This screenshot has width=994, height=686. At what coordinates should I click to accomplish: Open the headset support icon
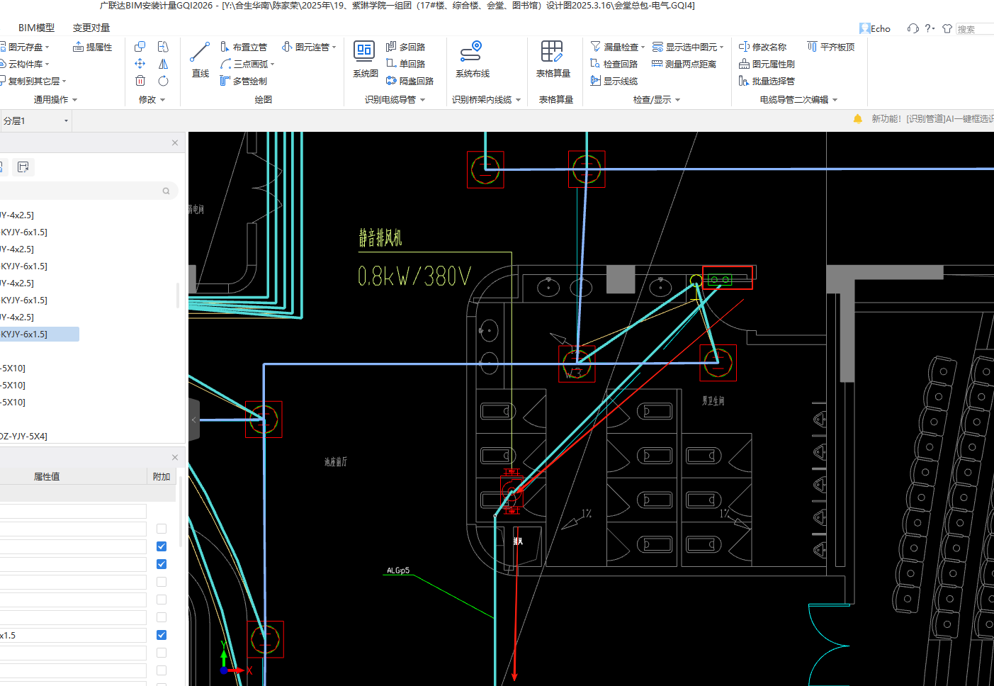pyautogui.click(x=913, y=28)
